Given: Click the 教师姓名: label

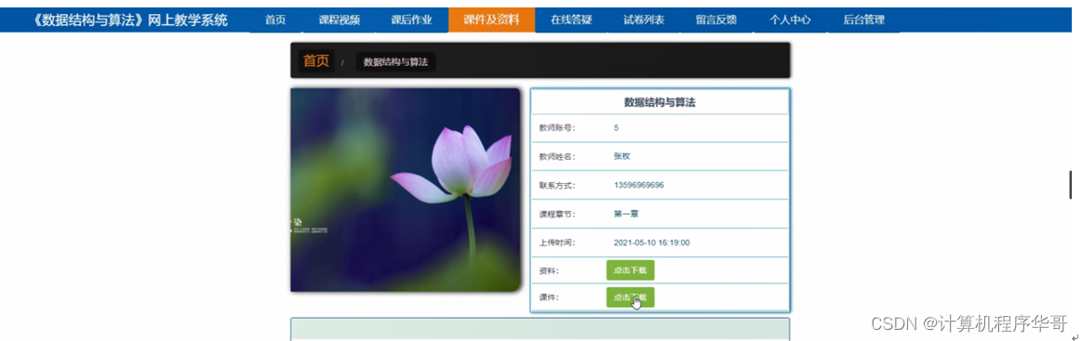Looking at the screenshot, I should coord(557,156).
